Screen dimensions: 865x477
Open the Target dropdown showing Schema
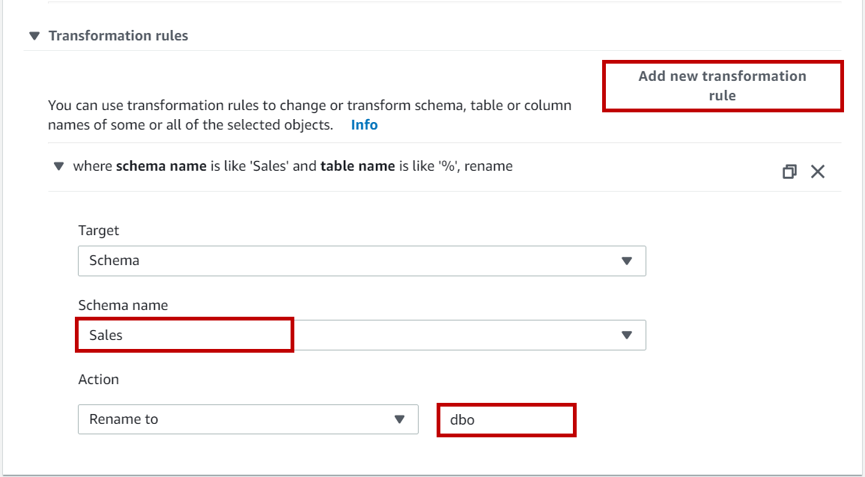(x=352, y=261)
